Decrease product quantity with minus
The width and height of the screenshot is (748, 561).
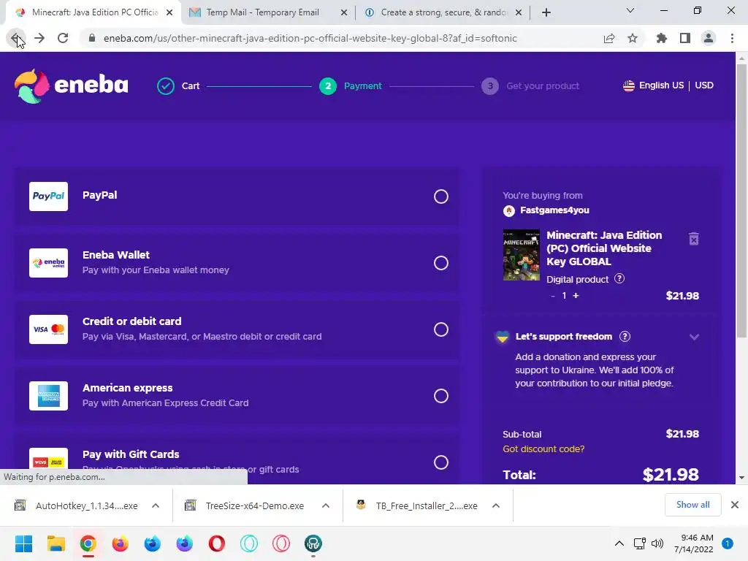(552, 296)
